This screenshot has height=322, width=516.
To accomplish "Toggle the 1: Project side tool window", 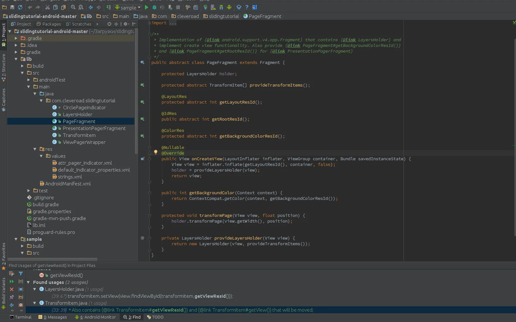I will pyautogui.click(x=3, y=35).
